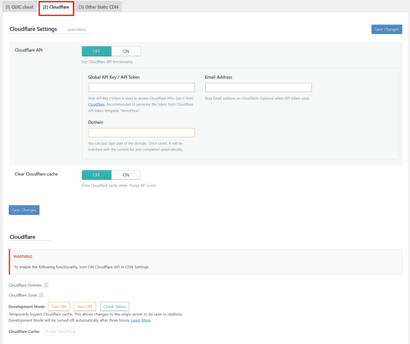Click the Cloudflare Zone value badge
The height and width of the screenshot is (344, 410).
coord(41,295)
